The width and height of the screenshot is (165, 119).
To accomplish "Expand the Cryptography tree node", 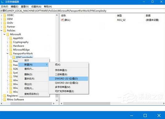I will pyautogui.click(x=7, y=42).
